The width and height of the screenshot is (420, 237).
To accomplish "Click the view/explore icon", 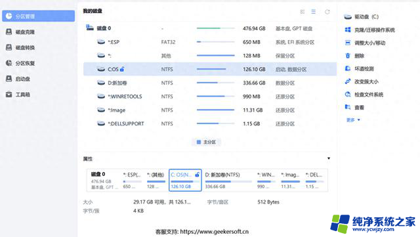I will 348,107.
